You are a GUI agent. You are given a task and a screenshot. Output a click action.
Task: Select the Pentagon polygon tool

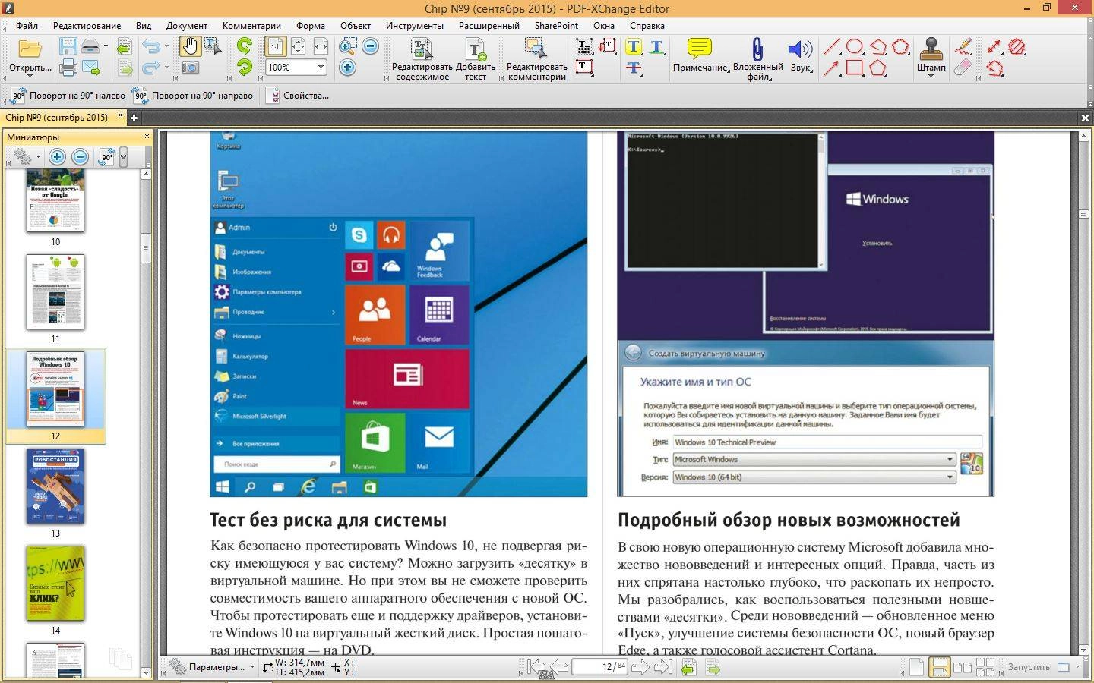point(878,68)
